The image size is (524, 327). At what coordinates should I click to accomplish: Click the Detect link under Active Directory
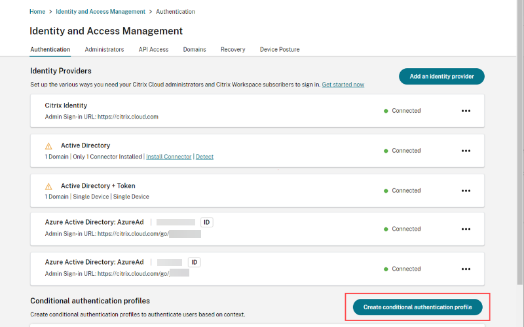204,157
